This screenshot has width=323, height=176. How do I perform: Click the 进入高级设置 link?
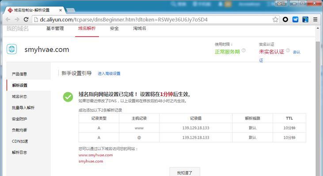click(109, 73)
